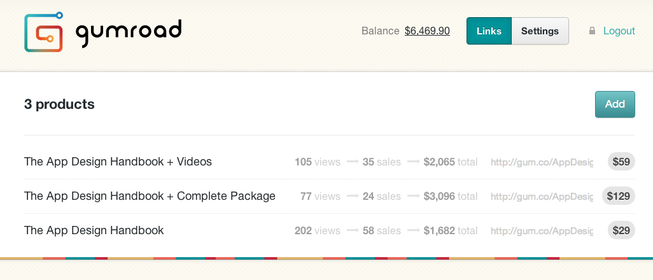Click the Gumroad logo icon
The width and height of the screenshot is (653, 280).
pyautogui.click(x=44, y=32)
